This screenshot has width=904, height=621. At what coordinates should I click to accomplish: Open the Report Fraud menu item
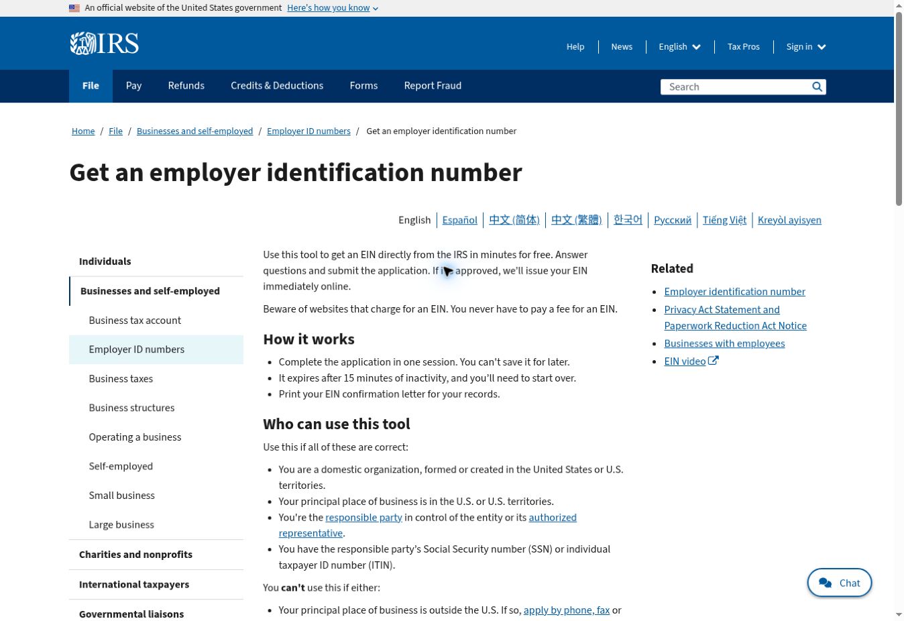pos(433,86)
